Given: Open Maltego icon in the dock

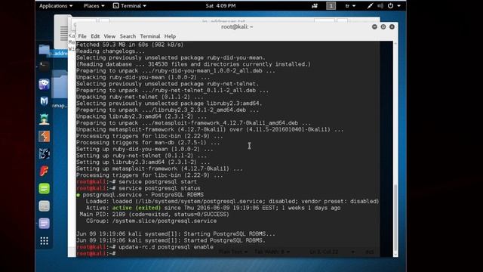Looking at the screenshot, I should [x=44, y=153].
